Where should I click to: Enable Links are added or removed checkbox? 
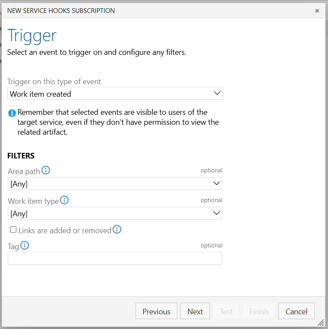tap(13, 230)
